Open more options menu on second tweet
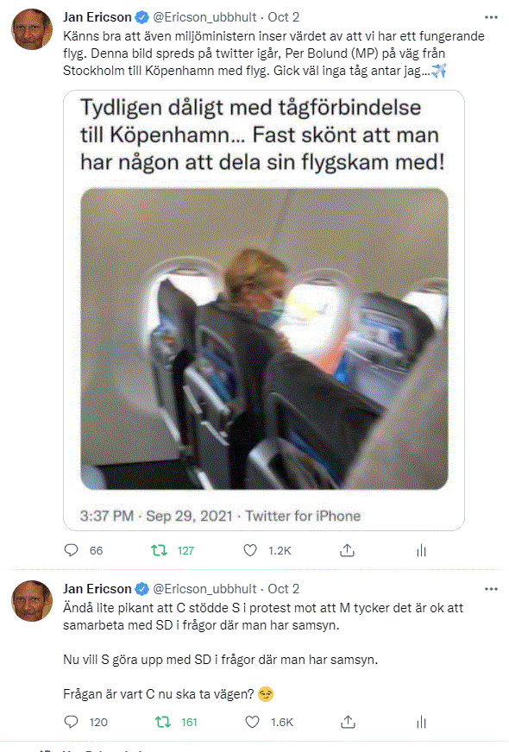Screen dimensions: 509x752 tap(491, 589)
